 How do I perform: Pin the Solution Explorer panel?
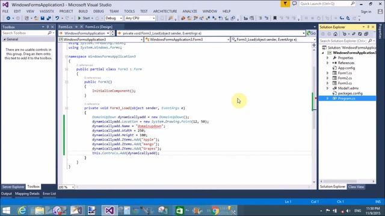click(368, 27)
